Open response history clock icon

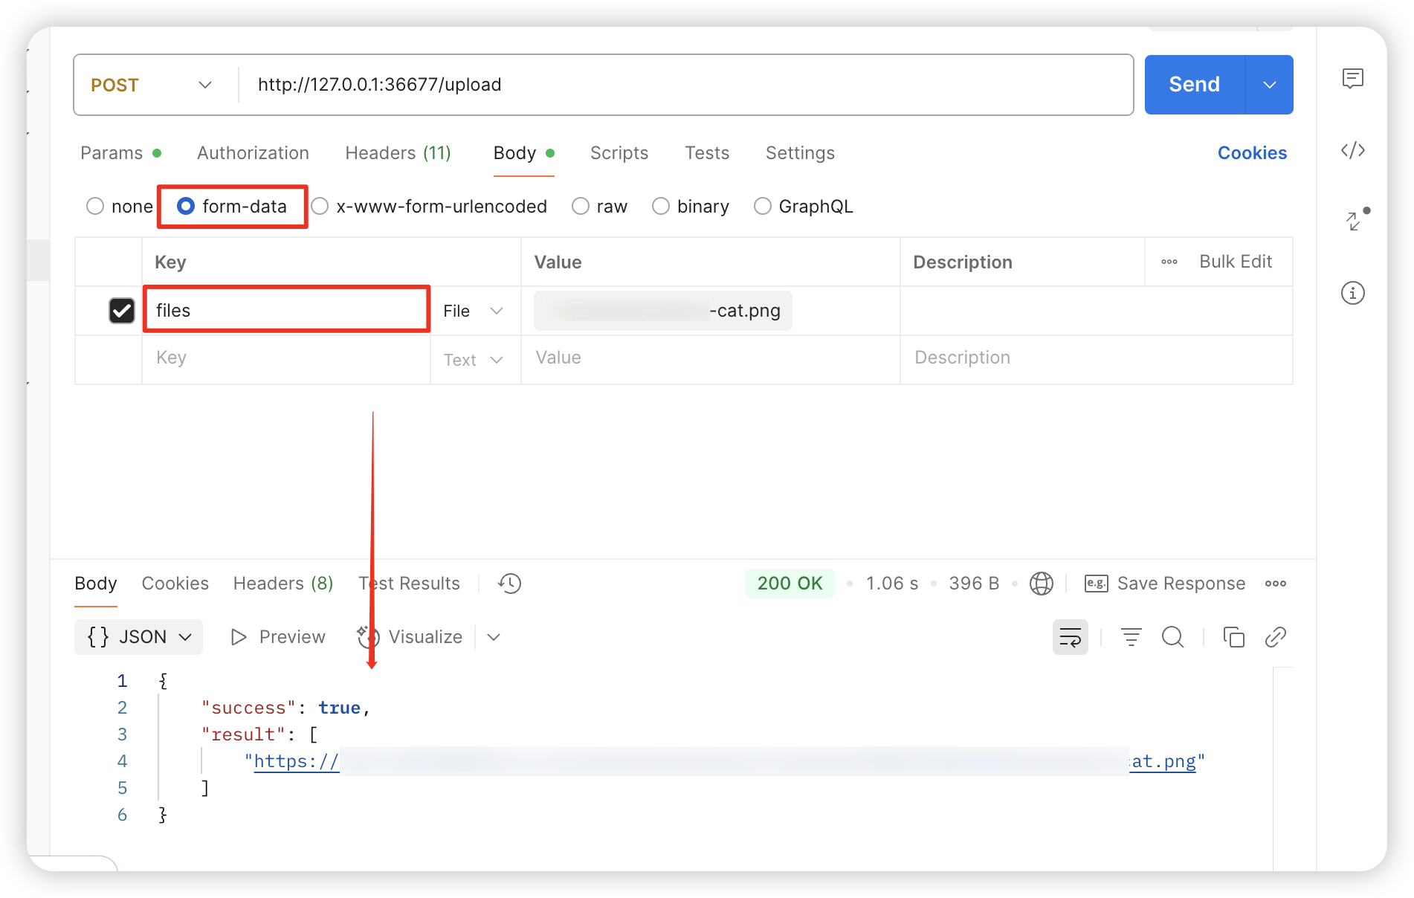(509, 584)
